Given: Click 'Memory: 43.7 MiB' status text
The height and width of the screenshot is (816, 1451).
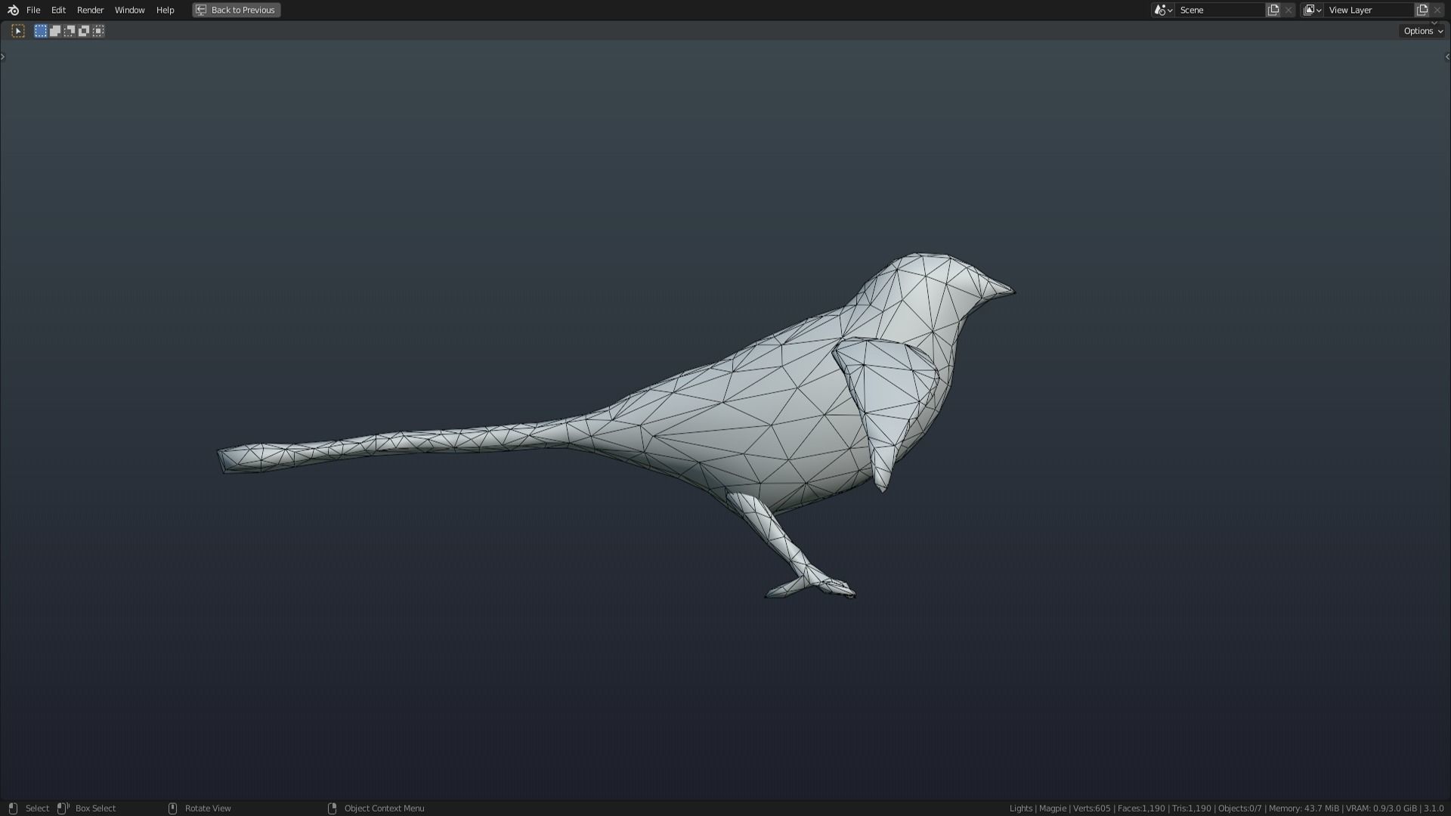Looking at the screenshot, I should click(x=1304, y=808).
